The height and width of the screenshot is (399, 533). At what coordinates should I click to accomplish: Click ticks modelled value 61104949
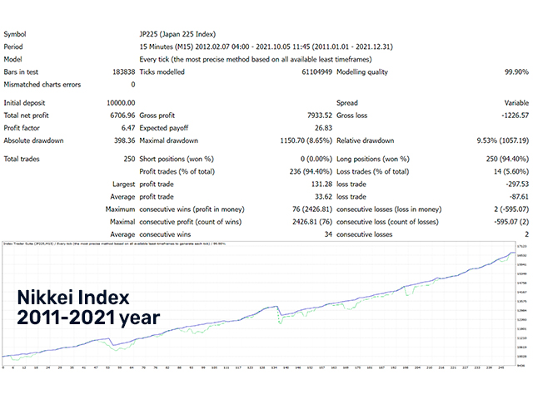[316, 72]
